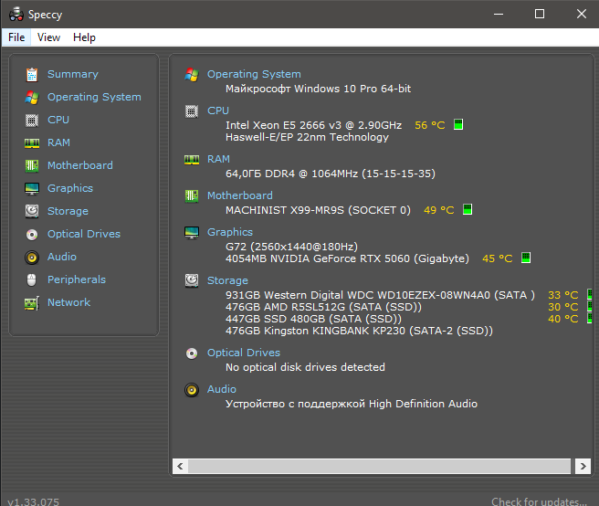Open the Storage heading link in summary
Viewport: 599px width, 506px height.
227,280
